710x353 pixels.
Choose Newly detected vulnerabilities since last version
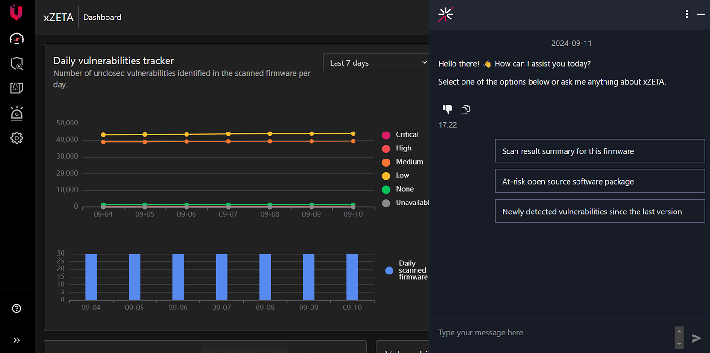(x=600, y=212)
